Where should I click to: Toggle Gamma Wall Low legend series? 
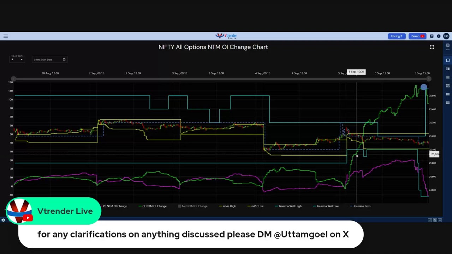pos(326,206)
